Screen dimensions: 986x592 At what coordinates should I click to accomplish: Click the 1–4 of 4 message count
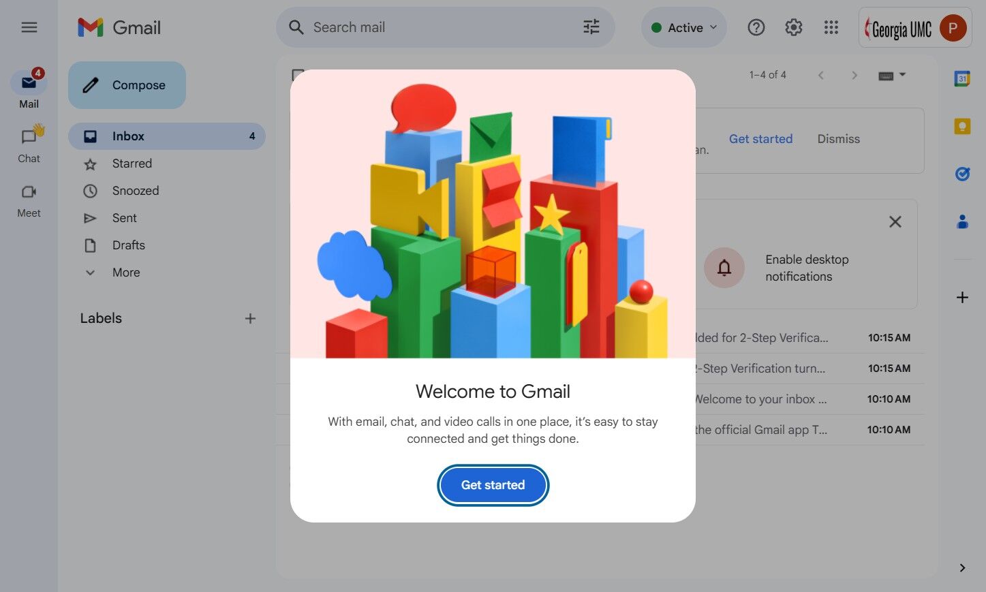(767, 75)
